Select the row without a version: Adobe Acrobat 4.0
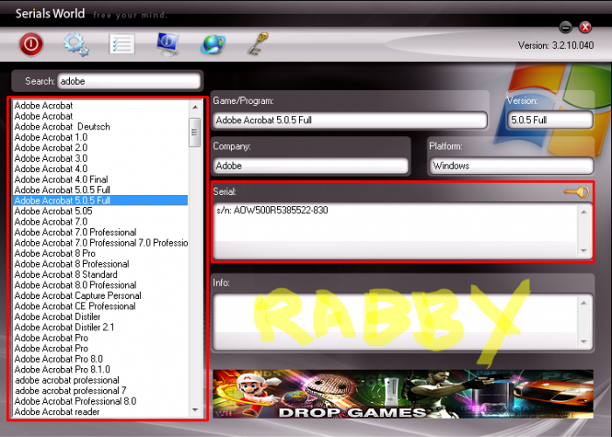 tap(101, 169)
